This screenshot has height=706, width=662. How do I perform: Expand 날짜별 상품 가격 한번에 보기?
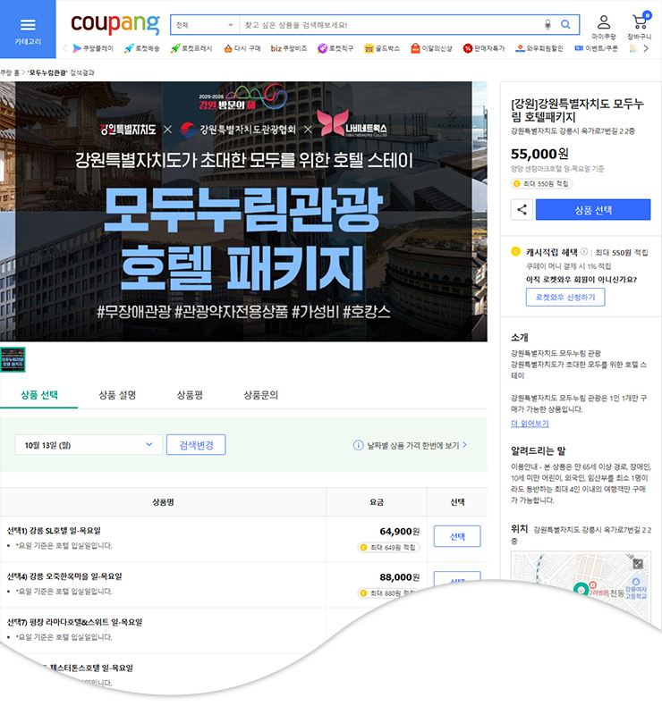pyautogui.click(x=410, y=444)
